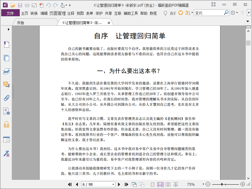Viewport: 252px width, 189px height.
Task: Print the document via the printer icon
Action: (27, 5)
